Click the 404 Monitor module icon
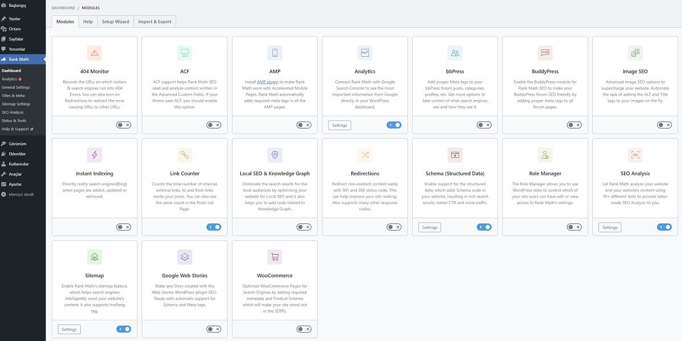Screen dimensions: 682x341 [x=94, y=53]
